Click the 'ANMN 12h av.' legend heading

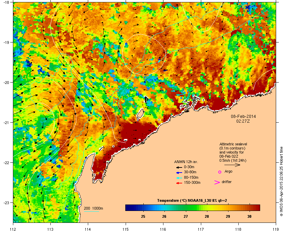tap(186, 162)
